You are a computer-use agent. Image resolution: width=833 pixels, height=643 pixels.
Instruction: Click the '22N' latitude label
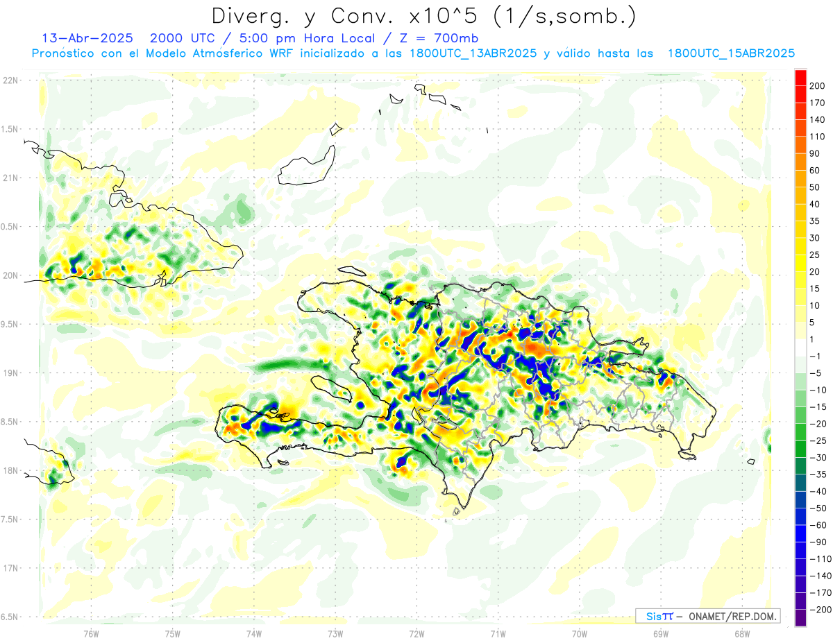click(x=10, y=80)
